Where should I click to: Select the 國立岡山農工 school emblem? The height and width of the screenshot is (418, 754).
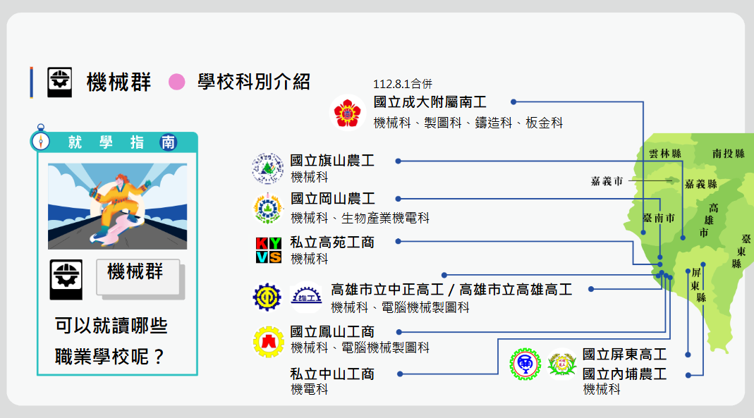point(268,209)
